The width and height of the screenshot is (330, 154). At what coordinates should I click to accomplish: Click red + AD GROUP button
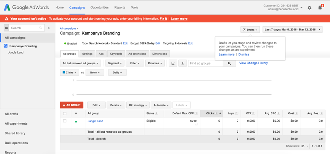click(x=72, y=105)
